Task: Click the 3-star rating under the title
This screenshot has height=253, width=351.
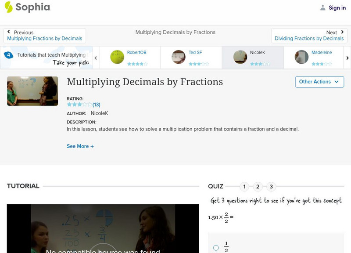Action: click(x=79, y=105)
